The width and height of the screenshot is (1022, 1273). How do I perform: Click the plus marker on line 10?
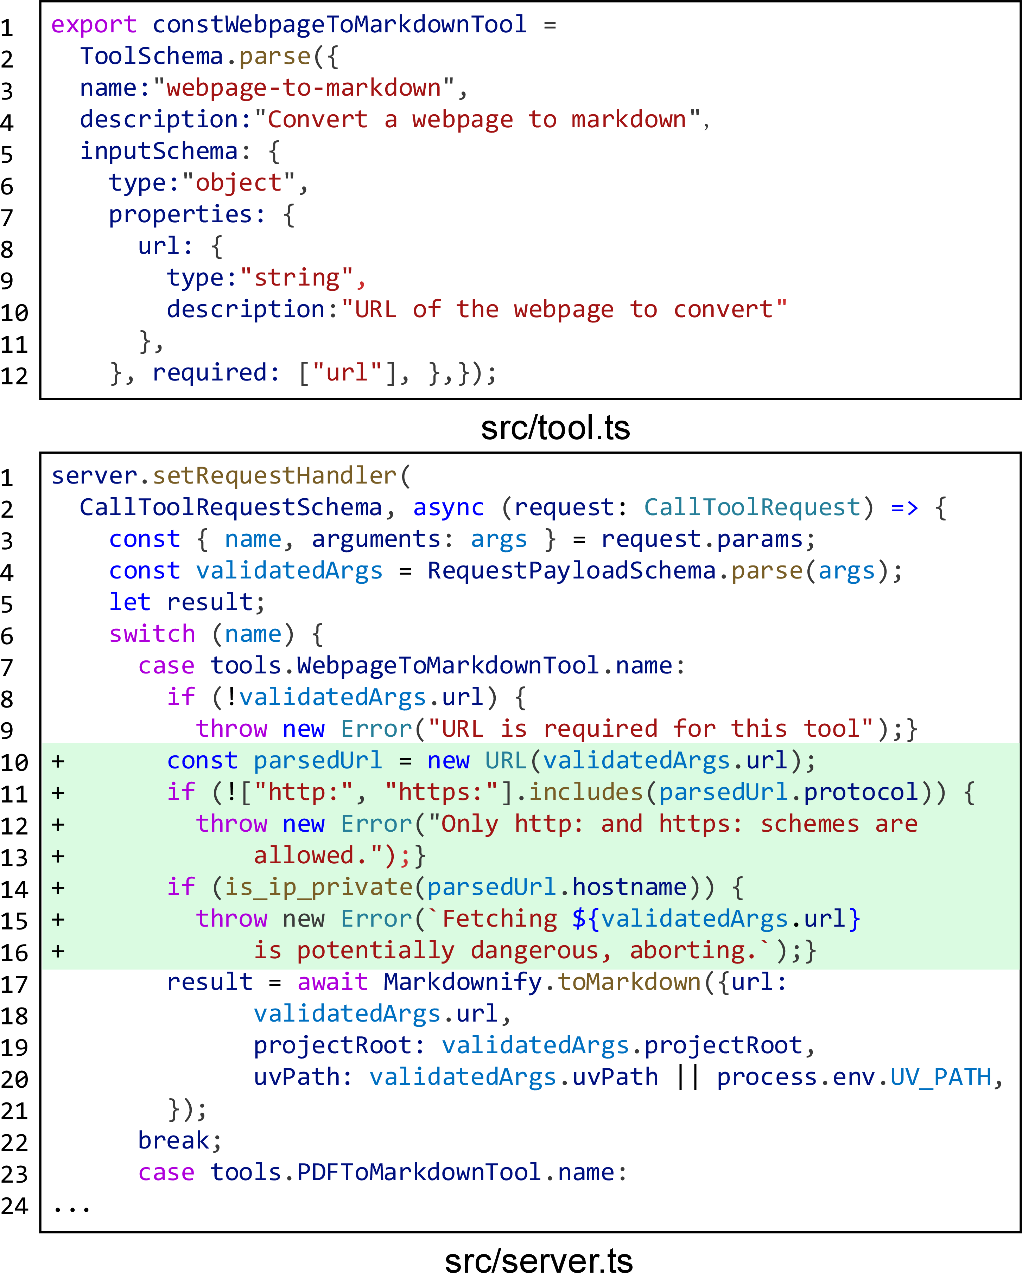click(x=58, y=761)
